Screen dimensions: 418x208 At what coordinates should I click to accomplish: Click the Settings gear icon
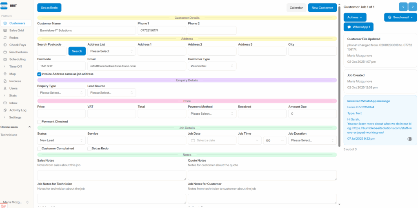coord(5,117)
